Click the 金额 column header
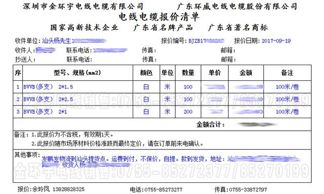324x194 pixels. (x=246, y=73)
